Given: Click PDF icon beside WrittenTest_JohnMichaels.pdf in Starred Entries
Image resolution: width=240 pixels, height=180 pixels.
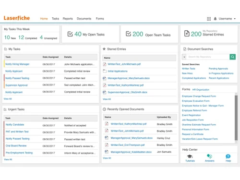Looking at the screenshot, I should coord(105,64).
